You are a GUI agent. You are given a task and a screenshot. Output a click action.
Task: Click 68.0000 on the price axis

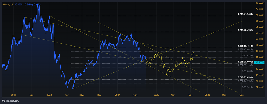point(260,21)
